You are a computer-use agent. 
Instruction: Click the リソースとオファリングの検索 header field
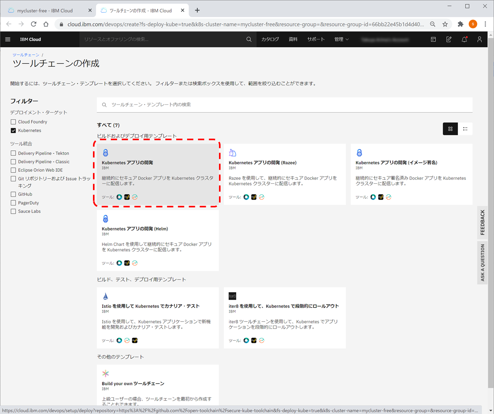163,39
